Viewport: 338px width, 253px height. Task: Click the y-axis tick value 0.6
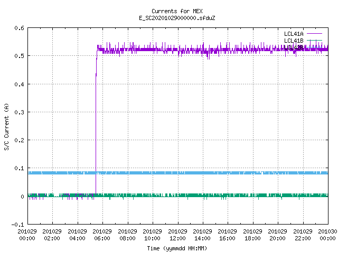19,28
